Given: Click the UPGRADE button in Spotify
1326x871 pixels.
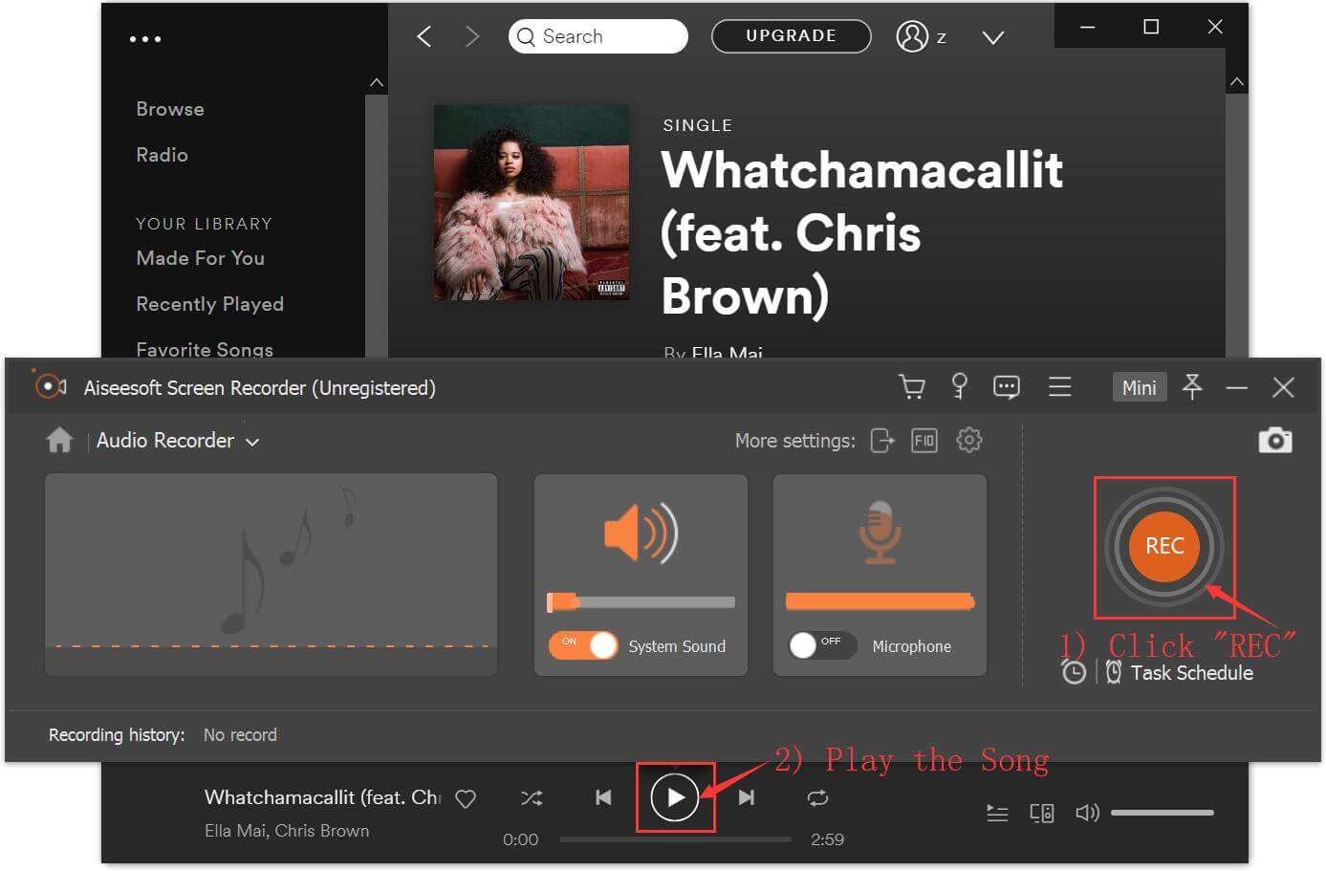Looking at the screenshot, I should 791,35.
